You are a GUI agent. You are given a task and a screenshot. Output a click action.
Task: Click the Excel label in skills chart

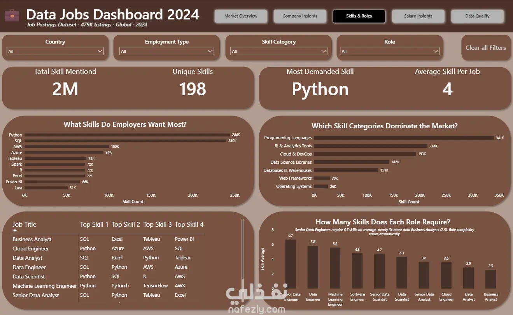[x=17, y=176]
